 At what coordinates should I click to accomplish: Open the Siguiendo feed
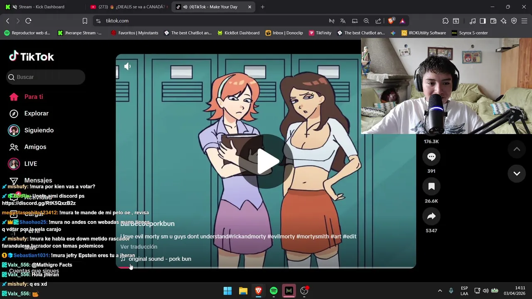pyautogui.click(x=31, y=130)
